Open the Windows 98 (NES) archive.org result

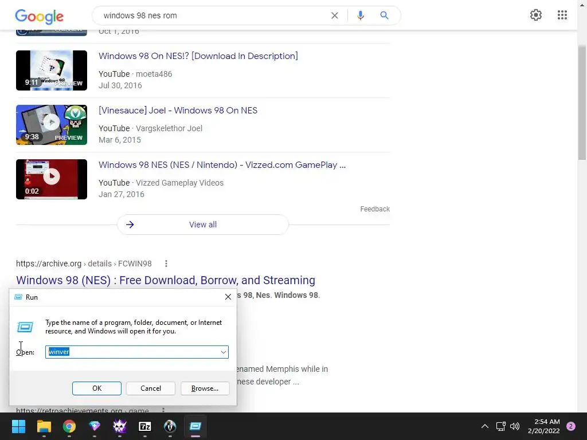pyautogui.click(x=166, y=280)
